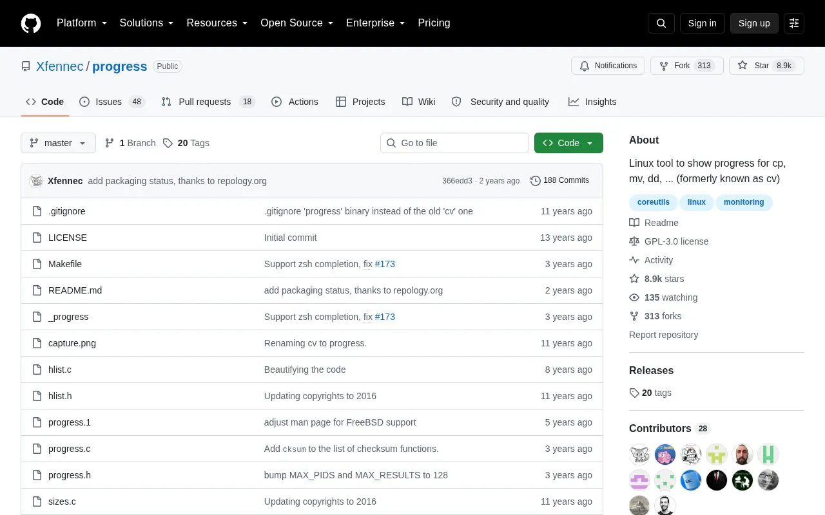The height and width of the screenshot is (515, 825).
Task: Switch to the Issues tab
Action: coord(112,102)
